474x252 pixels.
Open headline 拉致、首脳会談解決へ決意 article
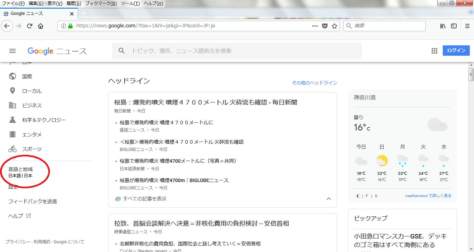pyautogui.click(x=202, y=223)
